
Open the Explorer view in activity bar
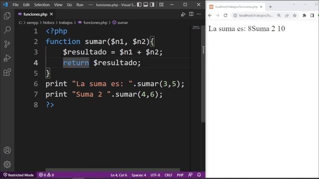click(x=7, y=15)
